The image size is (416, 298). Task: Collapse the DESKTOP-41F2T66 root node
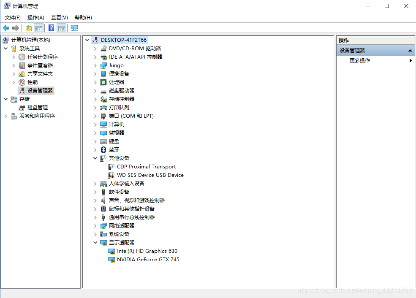click(x=87, y=40)
